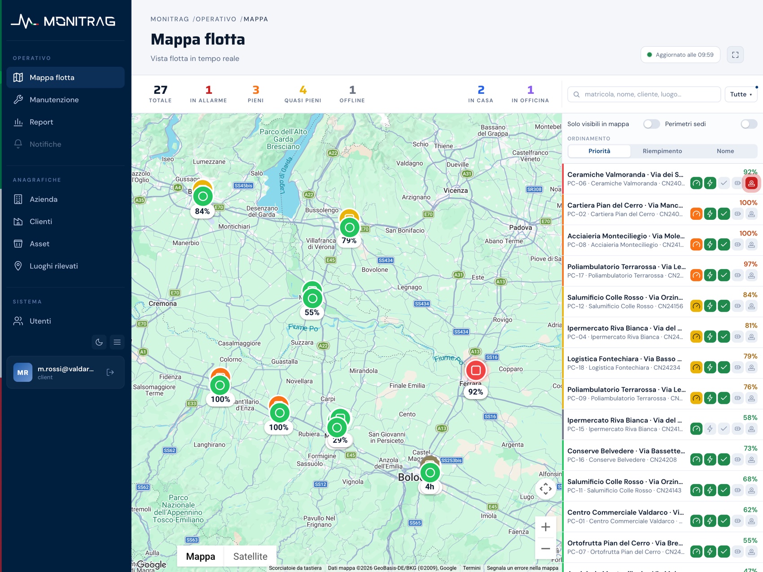The height and width of the screenshot is (572, 763).
Task: Click Monitrag breadcrumb link
Action: (x=170, y=19)
